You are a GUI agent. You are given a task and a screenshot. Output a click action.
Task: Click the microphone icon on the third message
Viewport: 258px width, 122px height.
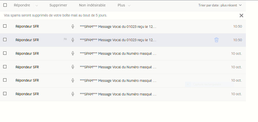(73, 53)
